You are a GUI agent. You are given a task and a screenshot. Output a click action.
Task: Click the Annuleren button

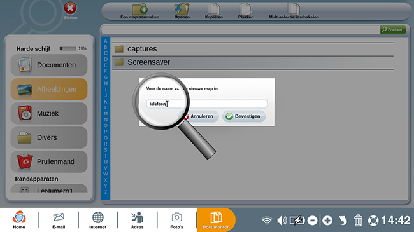[199, 116]
